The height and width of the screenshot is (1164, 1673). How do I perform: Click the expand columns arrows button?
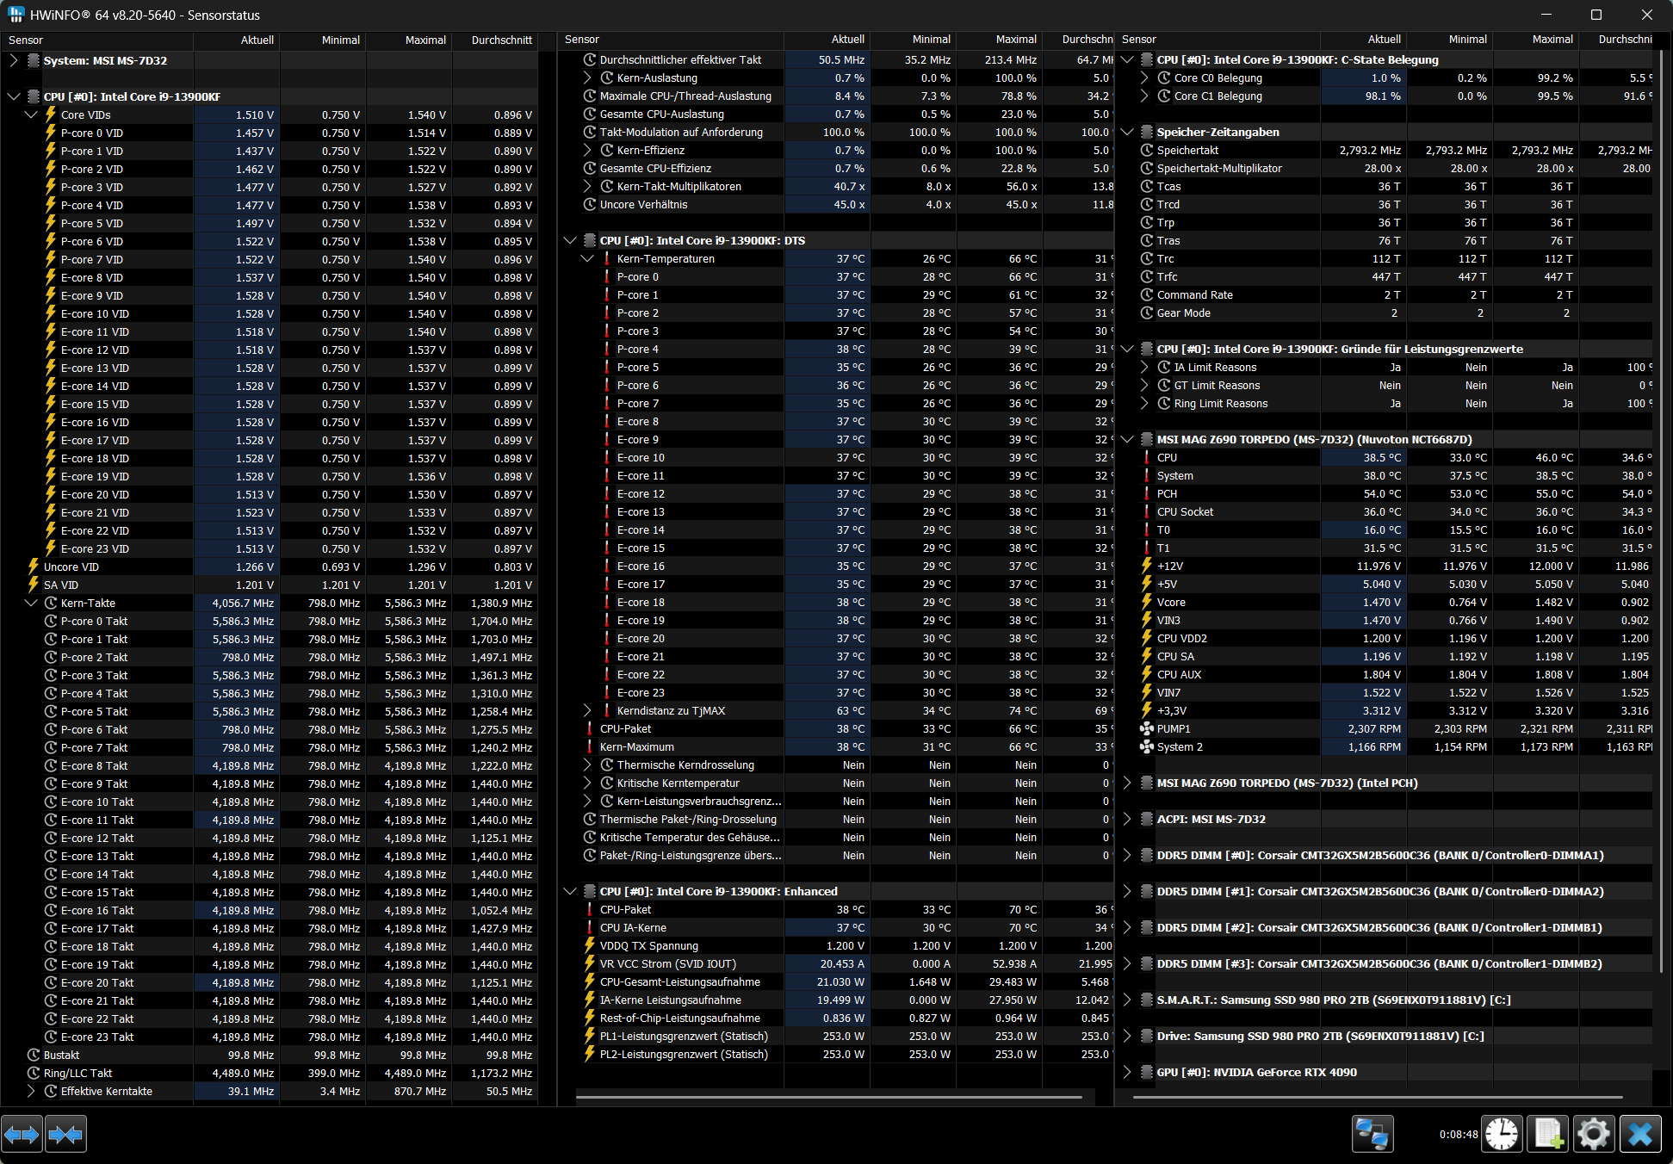coord(22,1134)
